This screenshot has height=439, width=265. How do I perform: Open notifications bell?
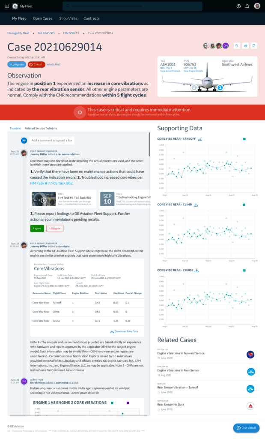click(247, 6)
